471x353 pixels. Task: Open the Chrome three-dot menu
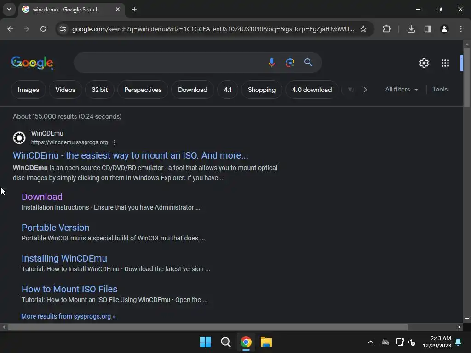pos(460,29)
